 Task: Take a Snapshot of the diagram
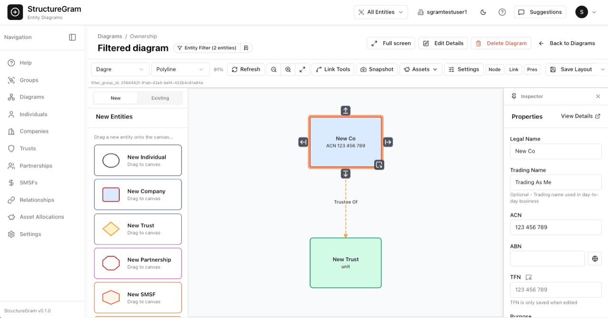tap(377, 69)
